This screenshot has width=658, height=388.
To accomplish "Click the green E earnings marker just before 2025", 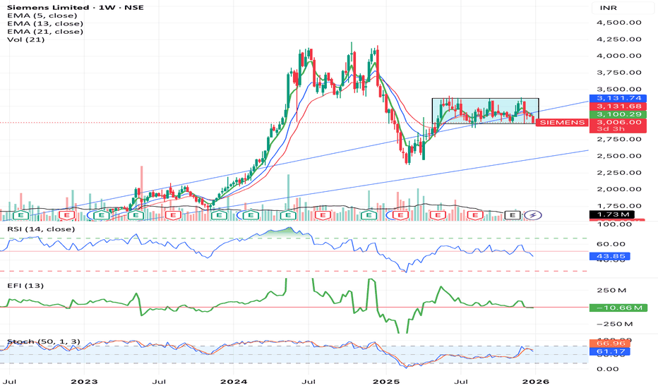I will tap(369, 215).
